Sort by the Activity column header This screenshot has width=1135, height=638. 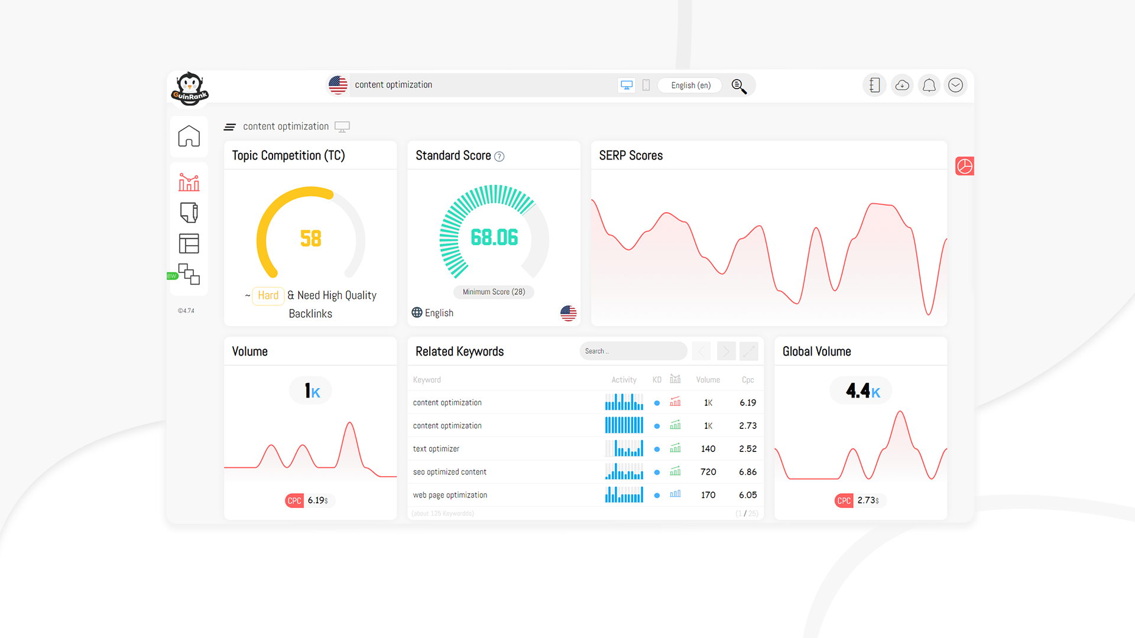624,380
